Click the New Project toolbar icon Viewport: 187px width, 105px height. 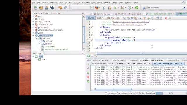tap(41, 8)
